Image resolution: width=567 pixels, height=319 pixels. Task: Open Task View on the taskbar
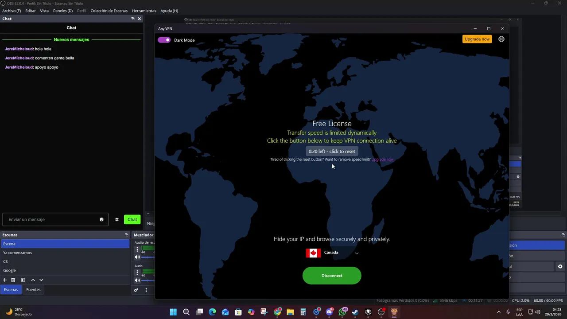pos(199,312)
